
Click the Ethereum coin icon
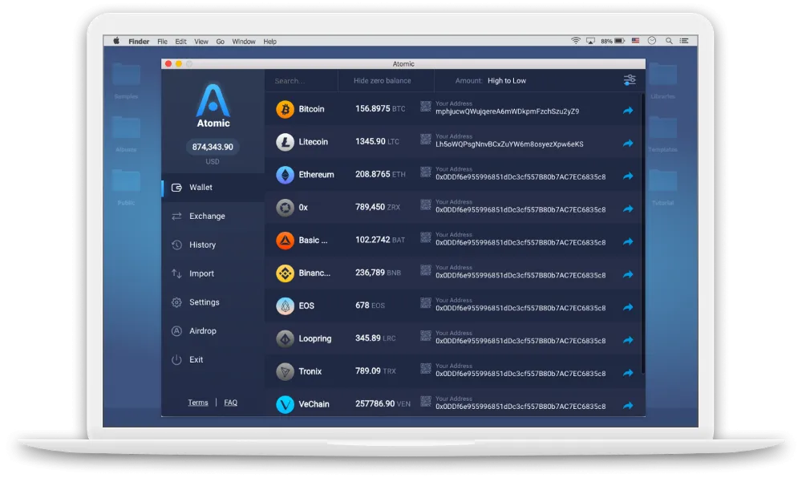(285, 174)
